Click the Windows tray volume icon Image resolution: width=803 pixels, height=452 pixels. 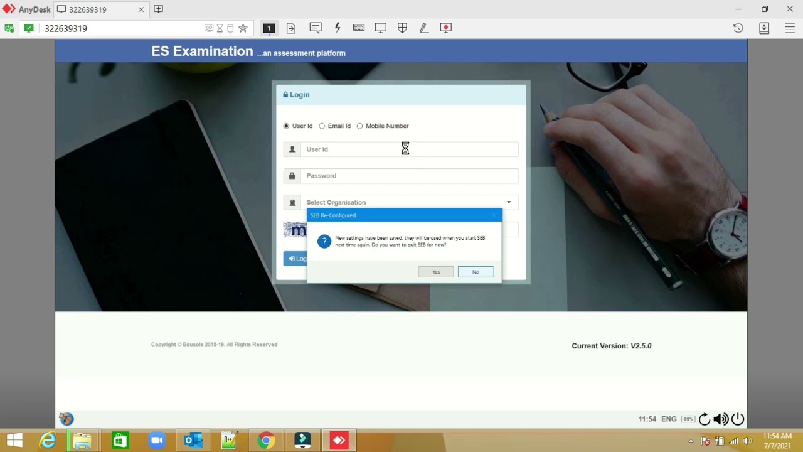[x=747, y=441]
